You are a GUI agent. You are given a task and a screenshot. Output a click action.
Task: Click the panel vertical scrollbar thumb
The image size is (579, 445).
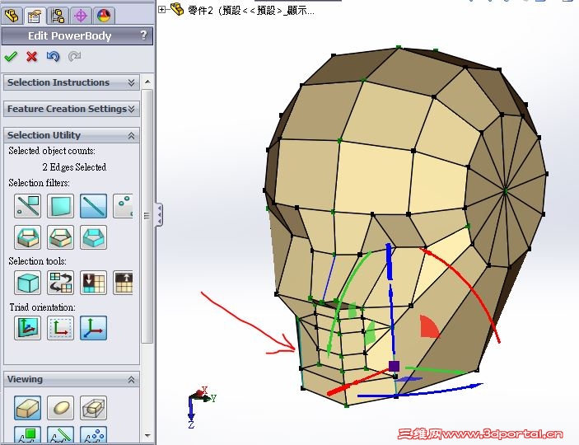tap(147, 216)
